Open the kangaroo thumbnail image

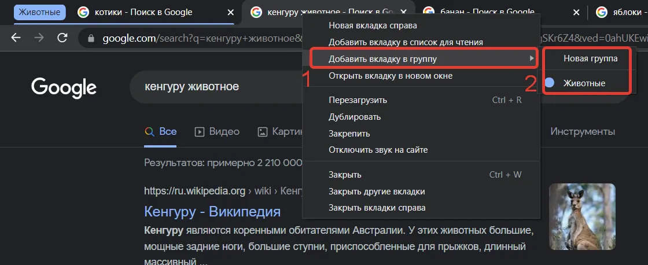point(582,217)
